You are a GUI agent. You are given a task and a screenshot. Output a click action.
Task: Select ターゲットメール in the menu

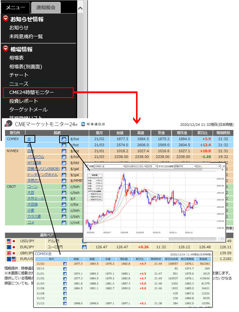tap(28, 110)
